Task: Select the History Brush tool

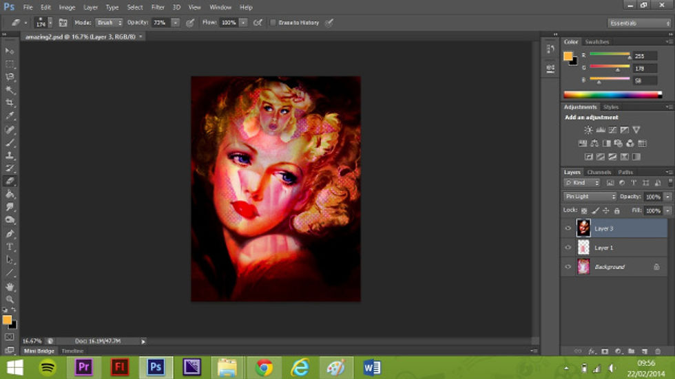Action: point(10,168)
